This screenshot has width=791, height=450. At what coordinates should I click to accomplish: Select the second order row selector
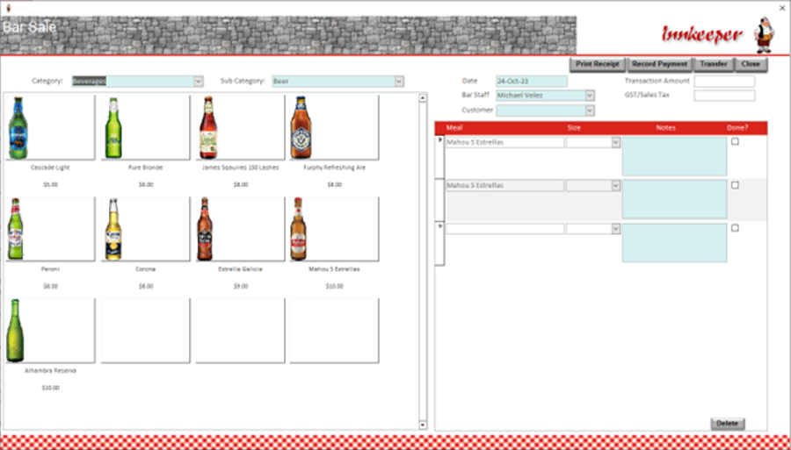click(439, 200)
